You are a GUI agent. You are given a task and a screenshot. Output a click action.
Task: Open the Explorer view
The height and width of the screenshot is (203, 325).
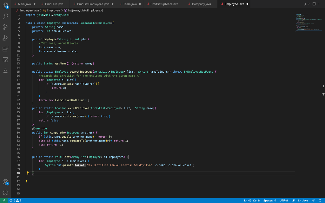click(5, 5)
